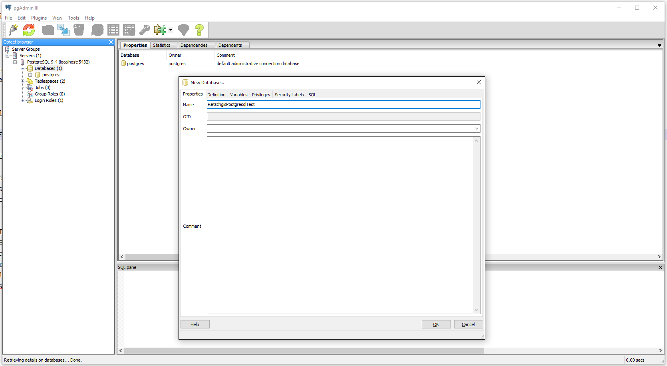Click the Create new object toolbar icon
The width and height of the screenshot is (667, 366).
(63, 30)
